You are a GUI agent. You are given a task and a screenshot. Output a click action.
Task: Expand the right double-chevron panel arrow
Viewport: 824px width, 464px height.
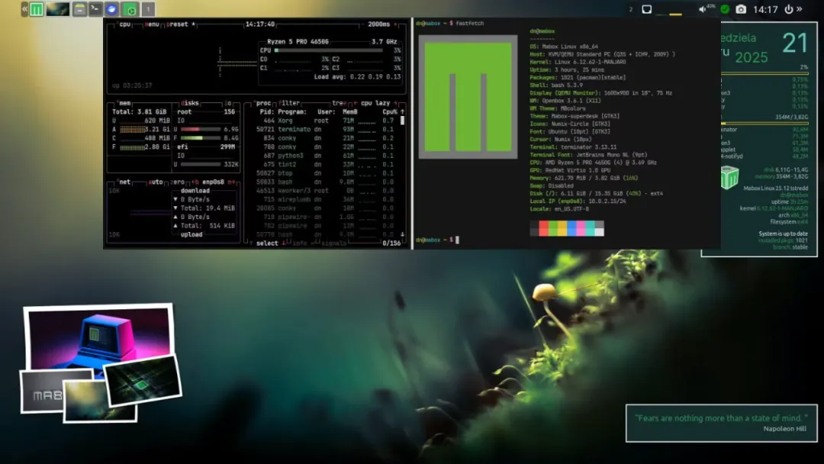coord(800,9)
